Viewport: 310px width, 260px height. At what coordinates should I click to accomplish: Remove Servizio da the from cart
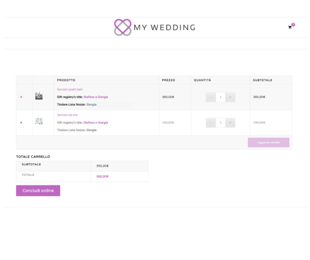click(21, 122)
